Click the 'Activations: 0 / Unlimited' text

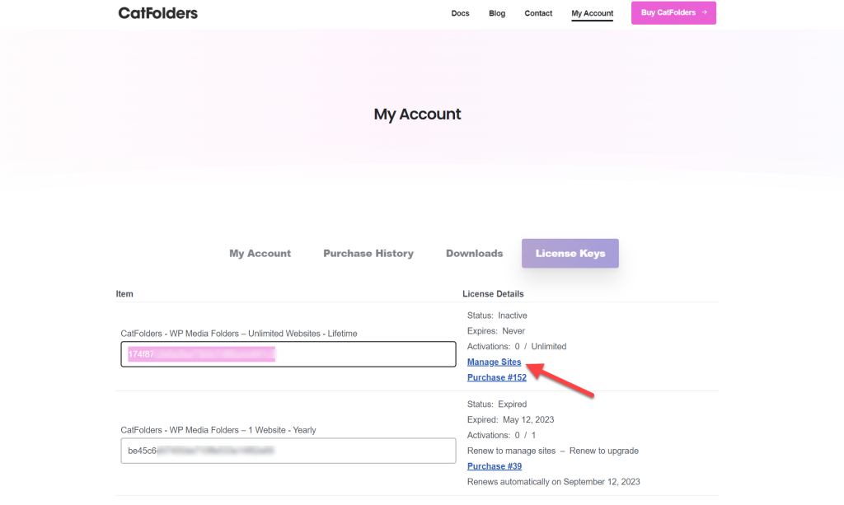(517, 346)
